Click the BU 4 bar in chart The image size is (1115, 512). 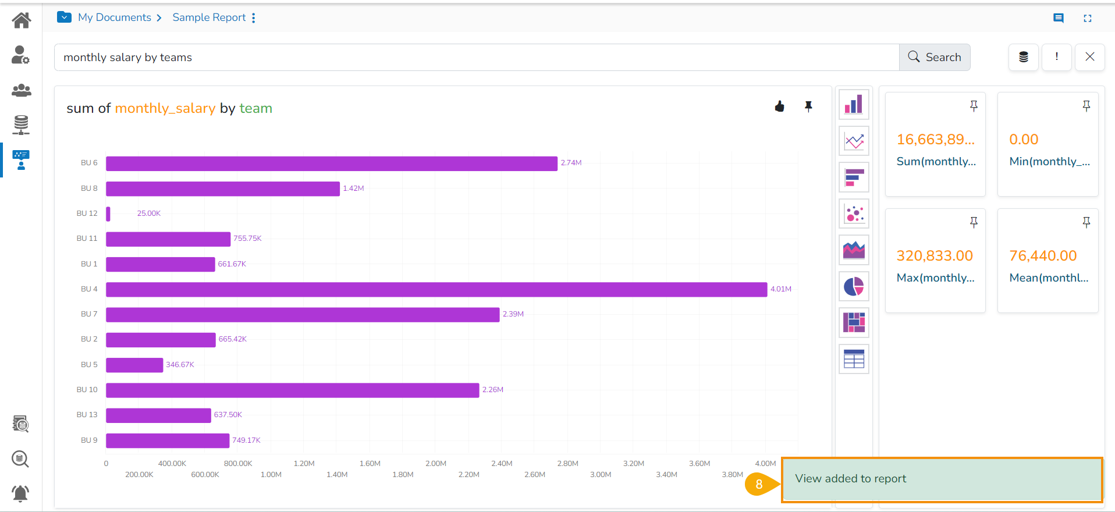[x=436, y=289]
